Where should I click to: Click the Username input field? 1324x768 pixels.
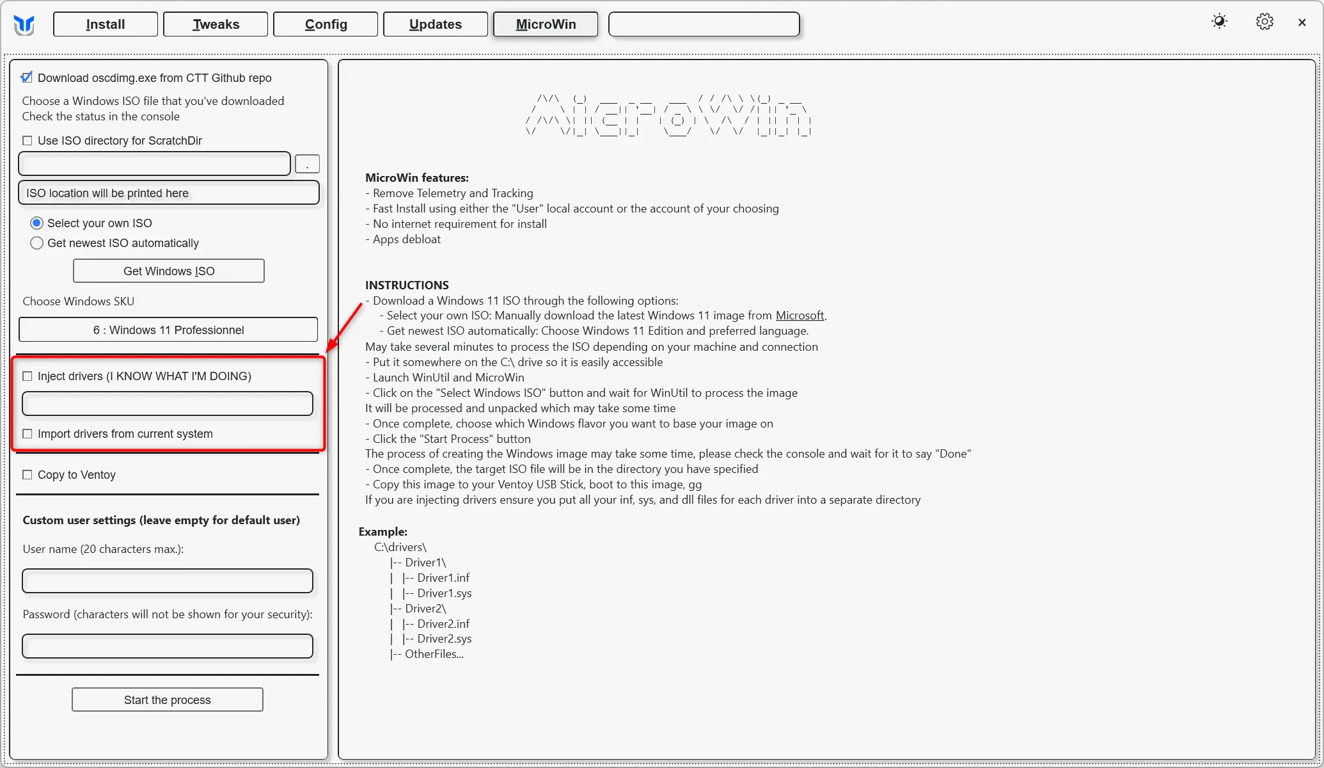[167, 580]
